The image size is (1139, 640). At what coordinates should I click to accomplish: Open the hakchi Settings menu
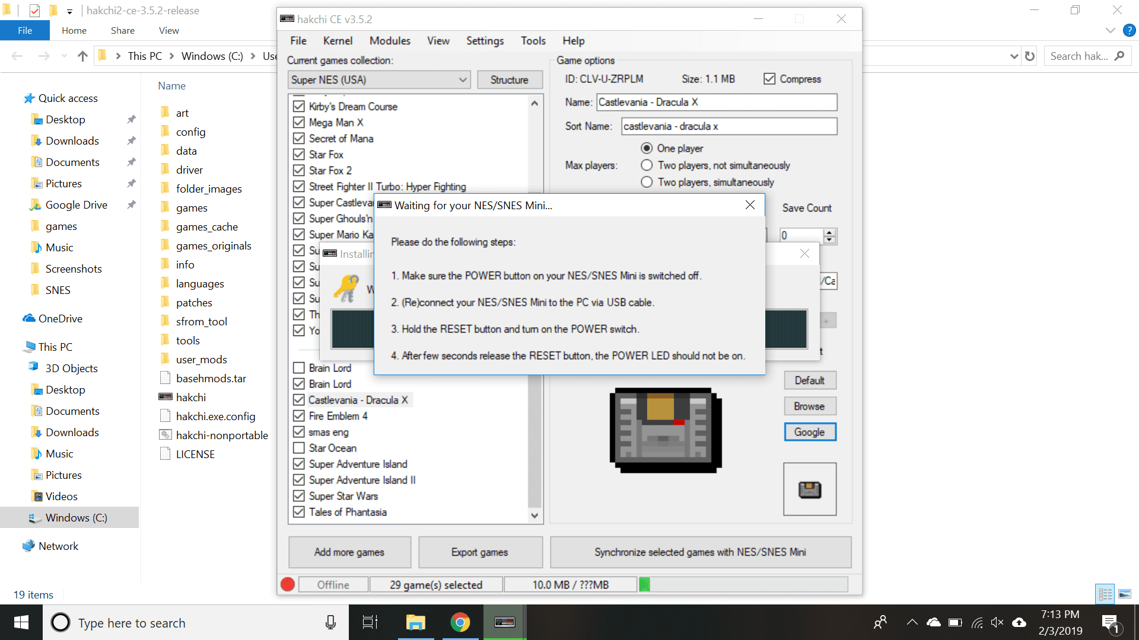pyautogui.click(x=485, y=41)
